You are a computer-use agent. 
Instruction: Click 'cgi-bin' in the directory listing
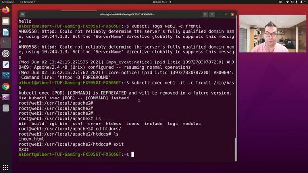58,124
